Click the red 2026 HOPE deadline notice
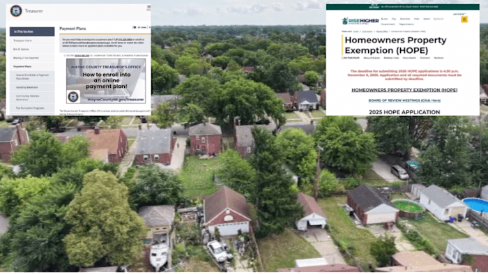488x274 pixels. pos(404,75)
